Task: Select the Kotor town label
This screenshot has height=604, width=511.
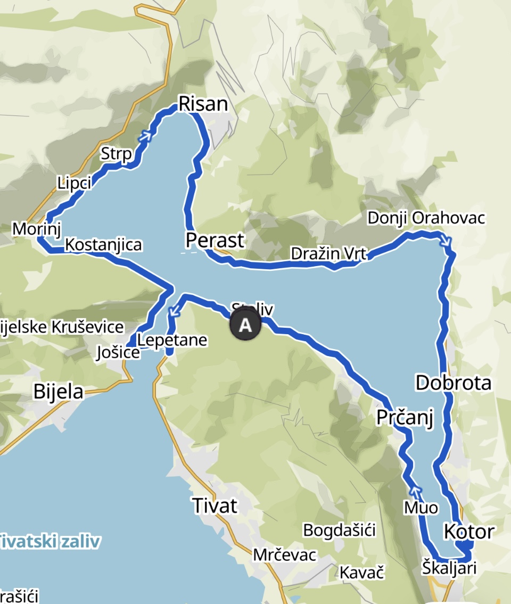Action: (469, 532)
